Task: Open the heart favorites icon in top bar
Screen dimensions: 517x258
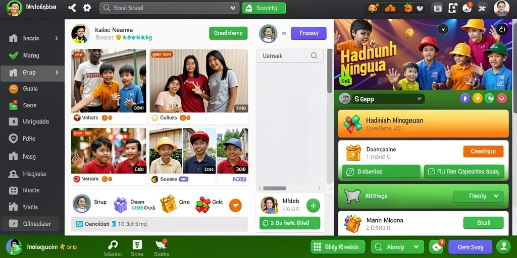Action: [420, 9]
